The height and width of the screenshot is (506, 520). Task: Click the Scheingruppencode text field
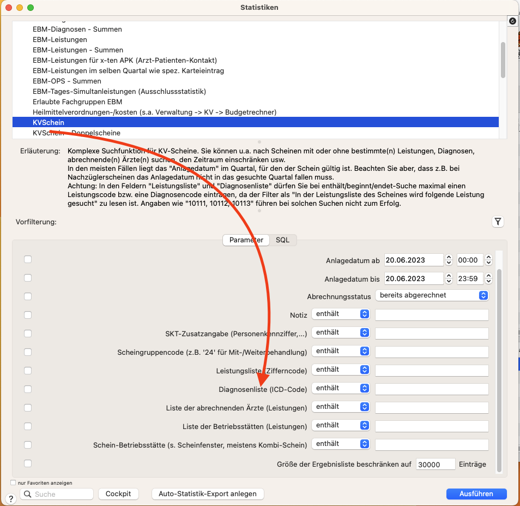(432, 352)
